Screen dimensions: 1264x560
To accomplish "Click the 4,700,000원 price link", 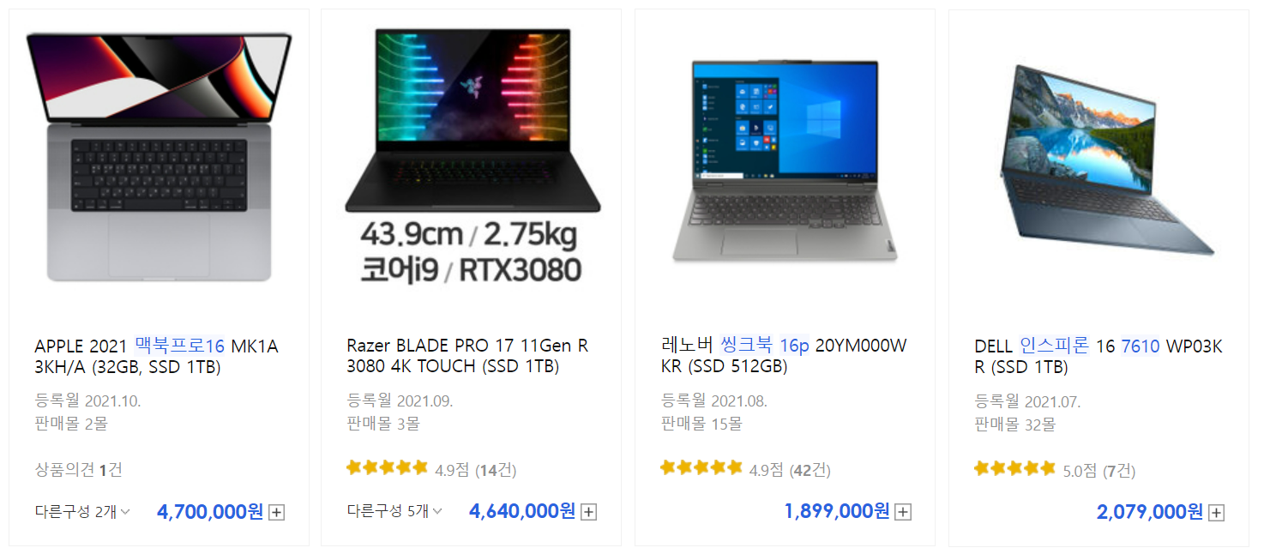I will [210, 512].
